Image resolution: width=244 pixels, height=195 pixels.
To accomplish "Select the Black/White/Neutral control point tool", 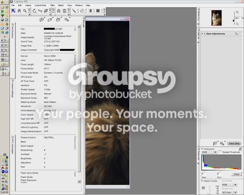I will [59, 11].
